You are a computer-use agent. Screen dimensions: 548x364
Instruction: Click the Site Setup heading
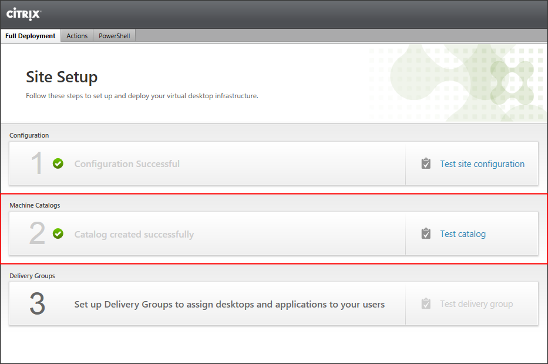(62, 77)
